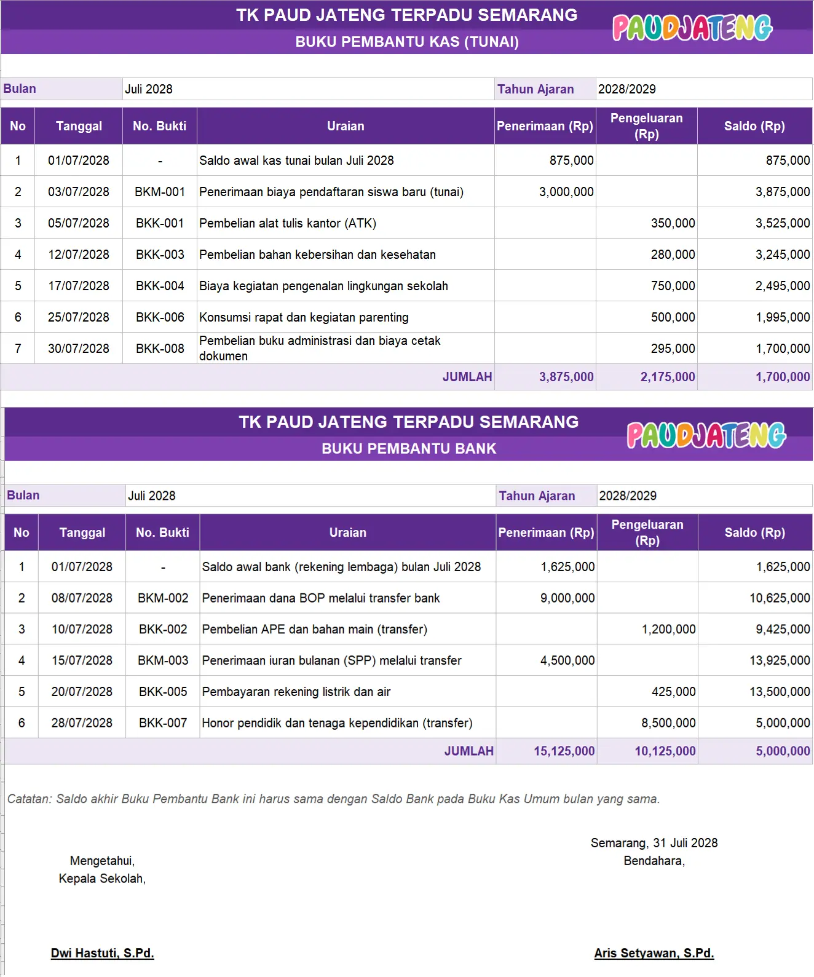Select bank total pengeluaran 10,125,000
814x977 pixels.
click(647, 751)
